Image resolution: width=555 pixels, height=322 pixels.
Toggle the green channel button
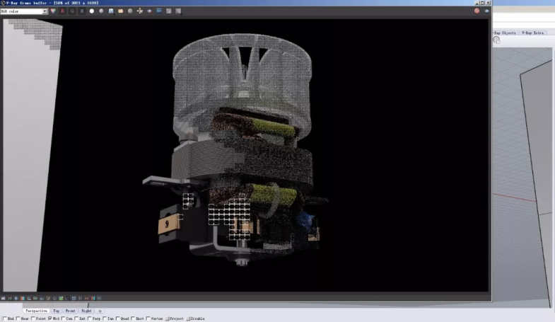[x=71, y=11]
